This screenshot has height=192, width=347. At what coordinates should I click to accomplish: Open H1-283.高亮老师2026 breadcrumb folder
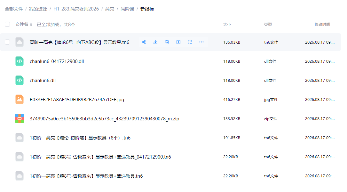(x=76, y=9)
